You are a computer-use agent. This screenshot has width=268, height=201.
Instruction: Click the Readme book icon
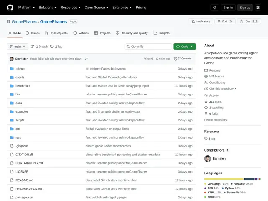pyautogui.click(x=206, y=70)
